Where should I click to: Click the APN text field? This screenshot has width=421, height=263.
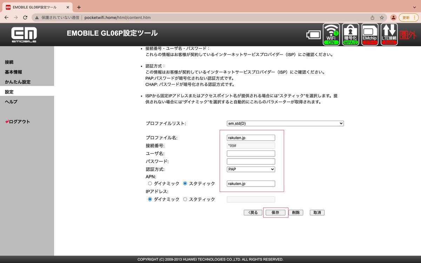click(251, 183)
